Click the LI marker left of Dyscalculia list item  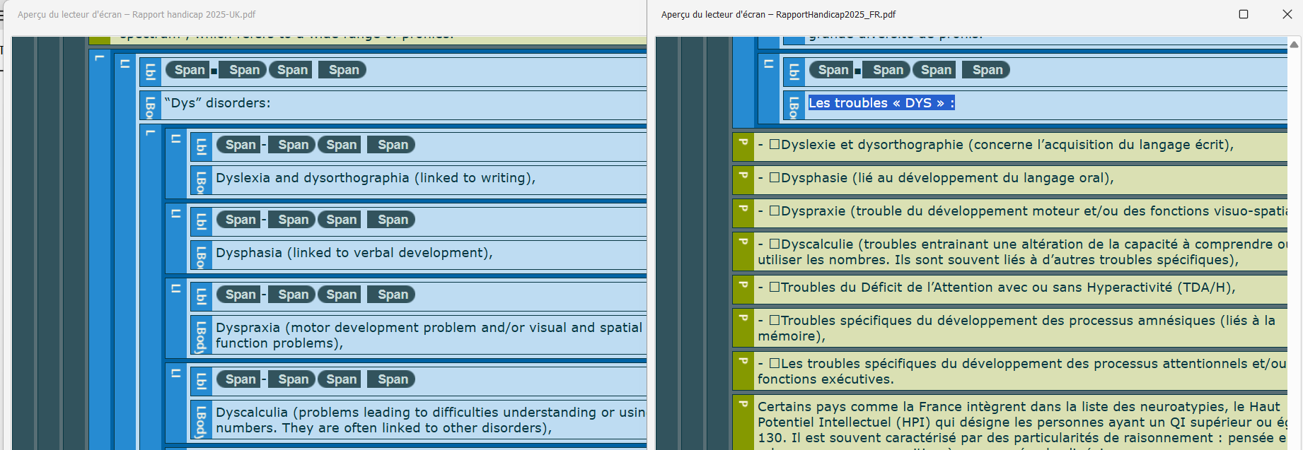(176, 374)
